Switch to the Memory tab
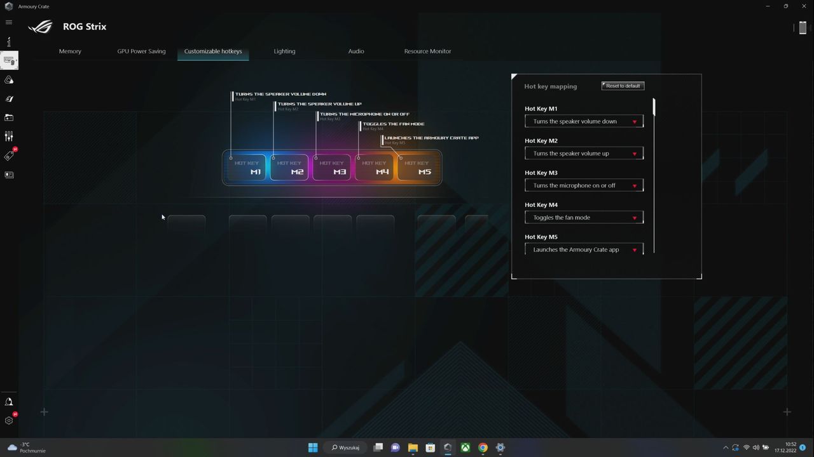The width and height of the screenshot is (814, 457). (70, 51)
